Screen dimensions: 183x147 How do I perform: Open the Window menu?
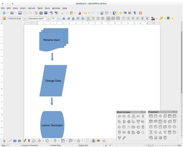point(56,8)
